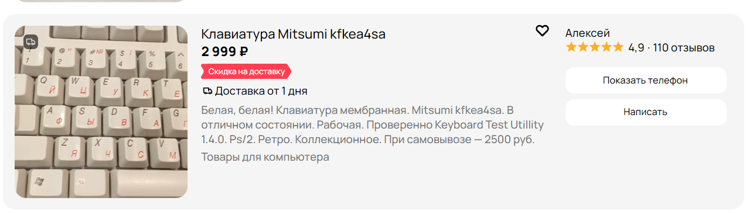Click the delivery truck badge on the photo
This screenshot has width=746, height=215.
pyautogui.click(x=31, y=41)
